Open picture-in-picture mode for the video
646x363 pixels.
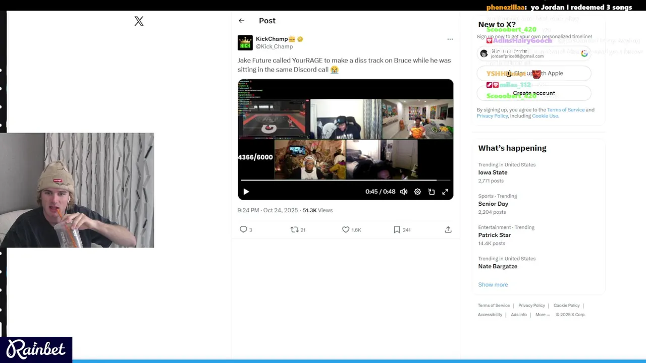click(432, 192)
